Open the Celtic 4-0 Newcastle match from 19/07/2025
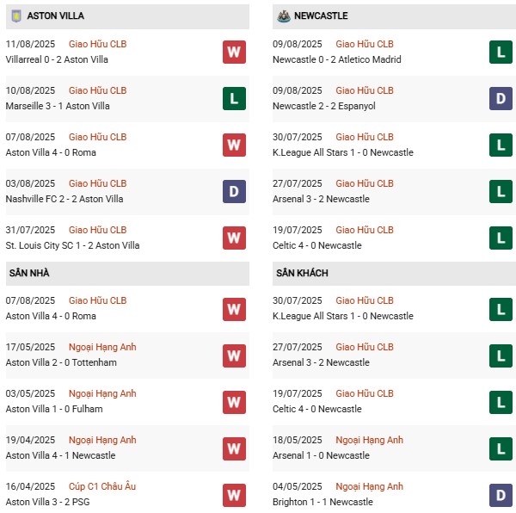Viewport: 516px width, 513px height. (x=316, y=245)
